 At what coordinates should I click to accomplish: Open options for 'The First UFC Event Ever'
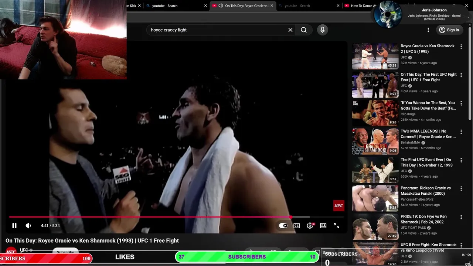[461, 160]
